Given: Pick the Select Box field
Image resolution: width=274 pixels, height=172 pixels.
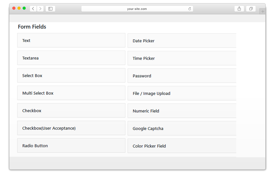Looking at the screenshot, I should coord(71,75).
